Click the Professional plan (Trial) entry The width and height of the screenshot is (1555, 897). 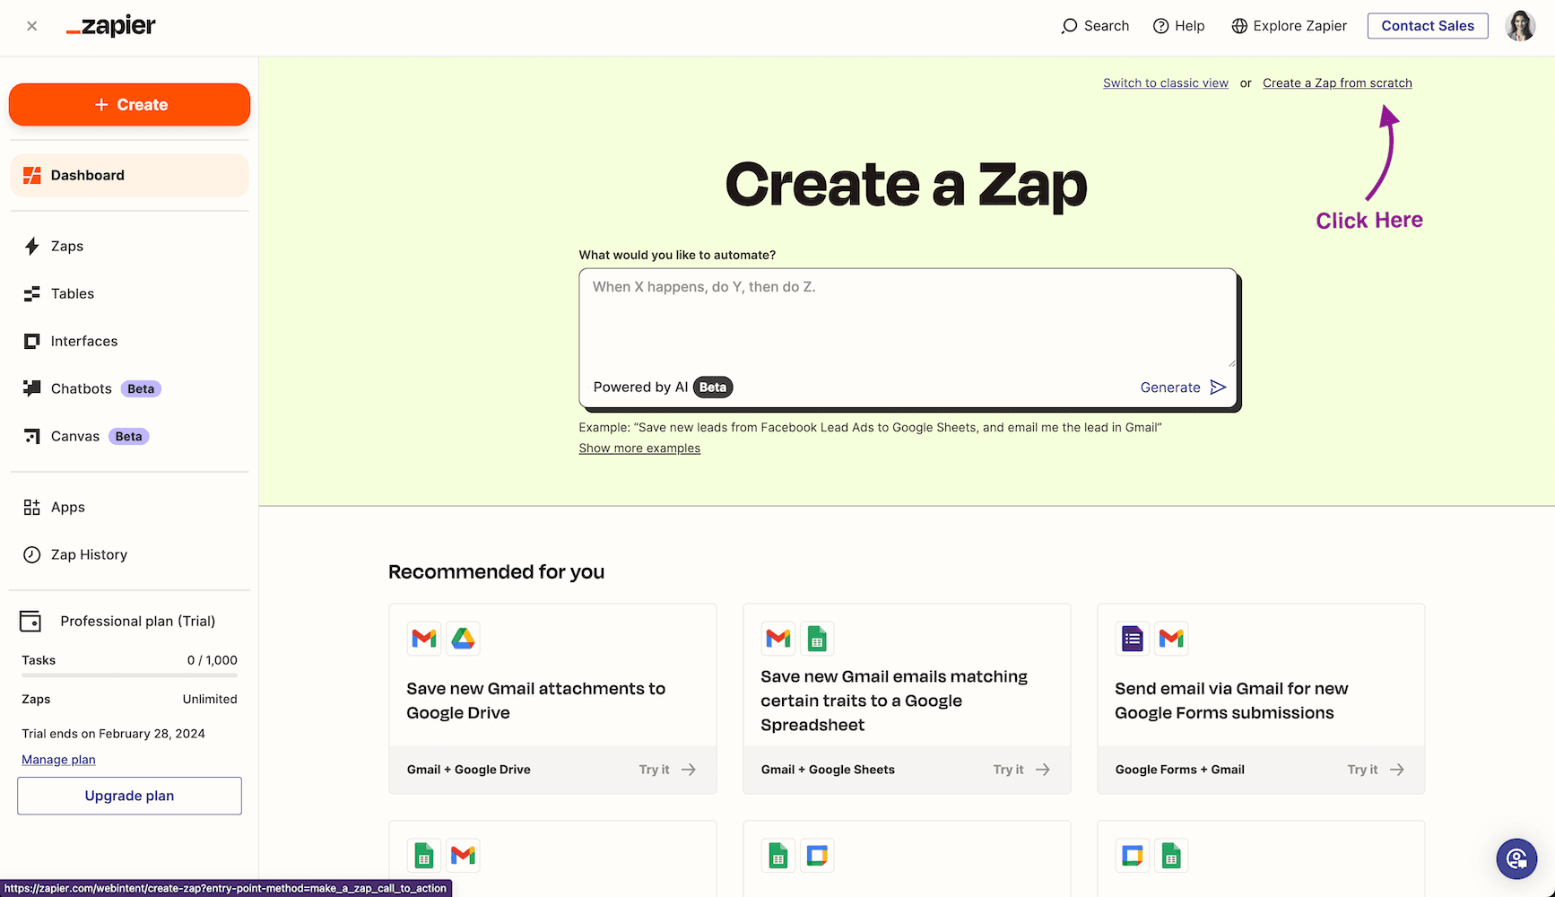(x=118, y=621)
